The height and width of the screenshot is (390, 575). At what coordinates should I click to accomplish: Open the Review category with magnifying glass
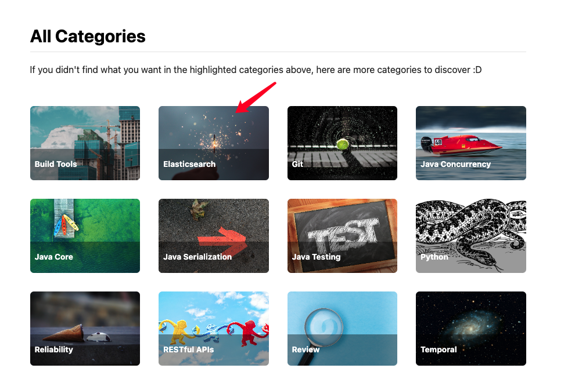pyautogui.click(x=342, y=329)
